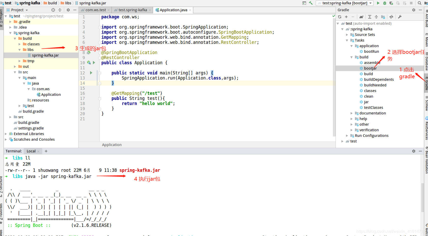Image resolution: width=428 pixels, height=236 pixels.
Task: Open the Gradle panel gear options
Action: point(414,10)
